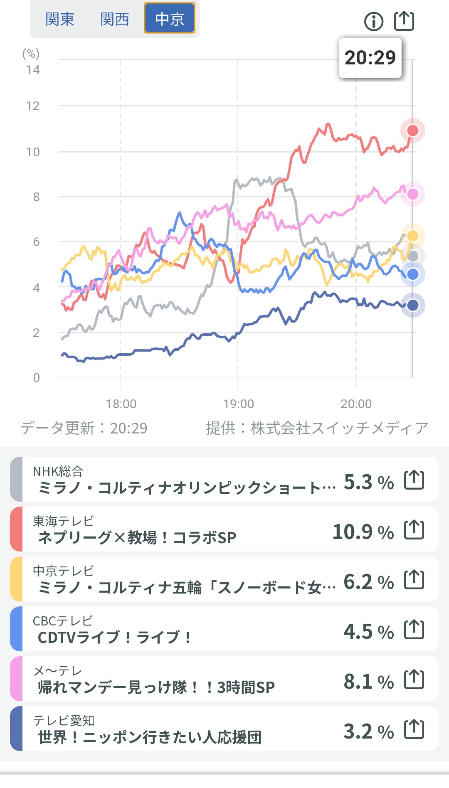Share the NHK総合 program rating
The height and width of the screenshot is (788, 449).
click(414, 480)
